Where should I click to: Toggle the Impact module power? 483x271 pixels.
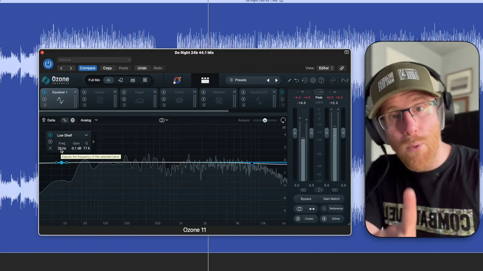[x=84, y=92]
